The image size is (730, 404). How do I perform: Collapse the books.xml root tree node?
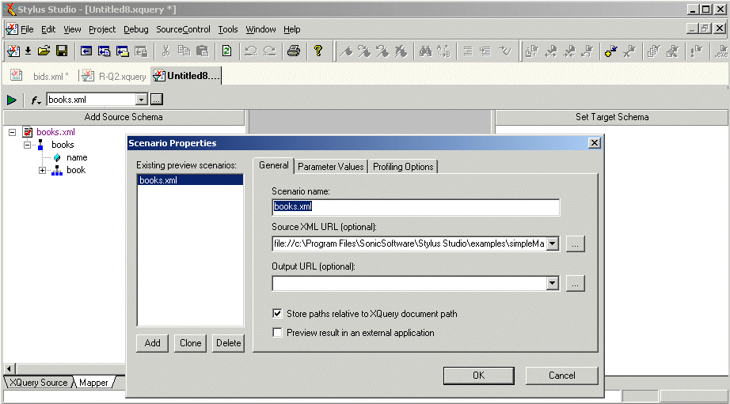(13, 133)
